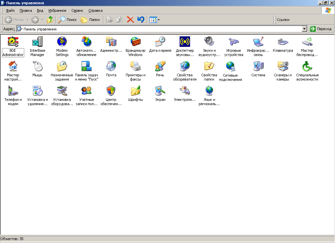This screenshot has width=335, height=243.
Task: Open Учетные записи пользователей icon
Action: [x=86, y=91]
